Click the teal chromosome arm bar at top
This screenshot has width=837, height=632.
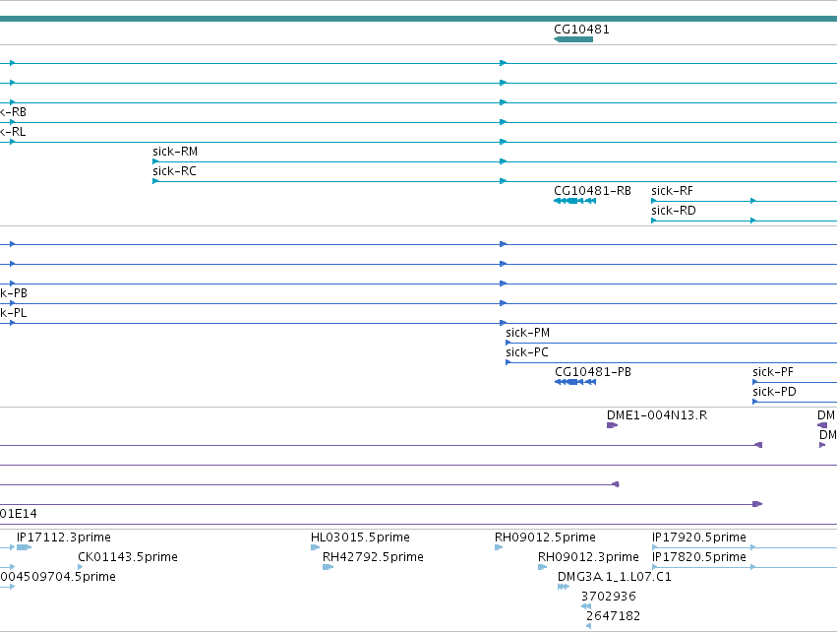[419, 19]
